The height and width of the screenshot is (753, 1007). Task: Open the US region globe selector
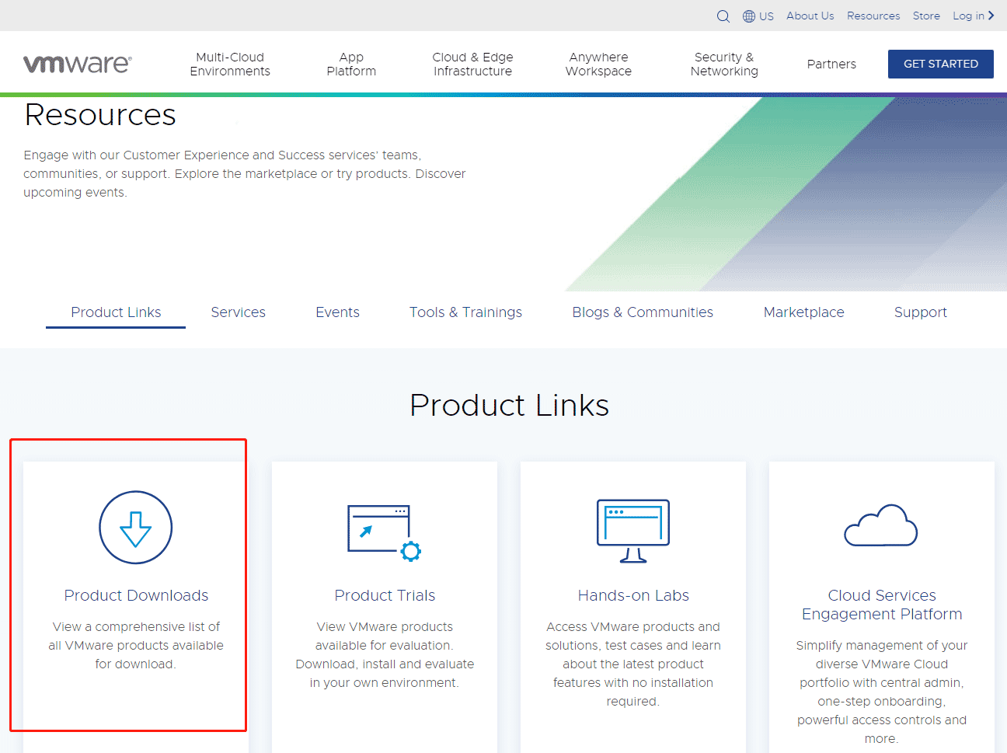(758, 16)
